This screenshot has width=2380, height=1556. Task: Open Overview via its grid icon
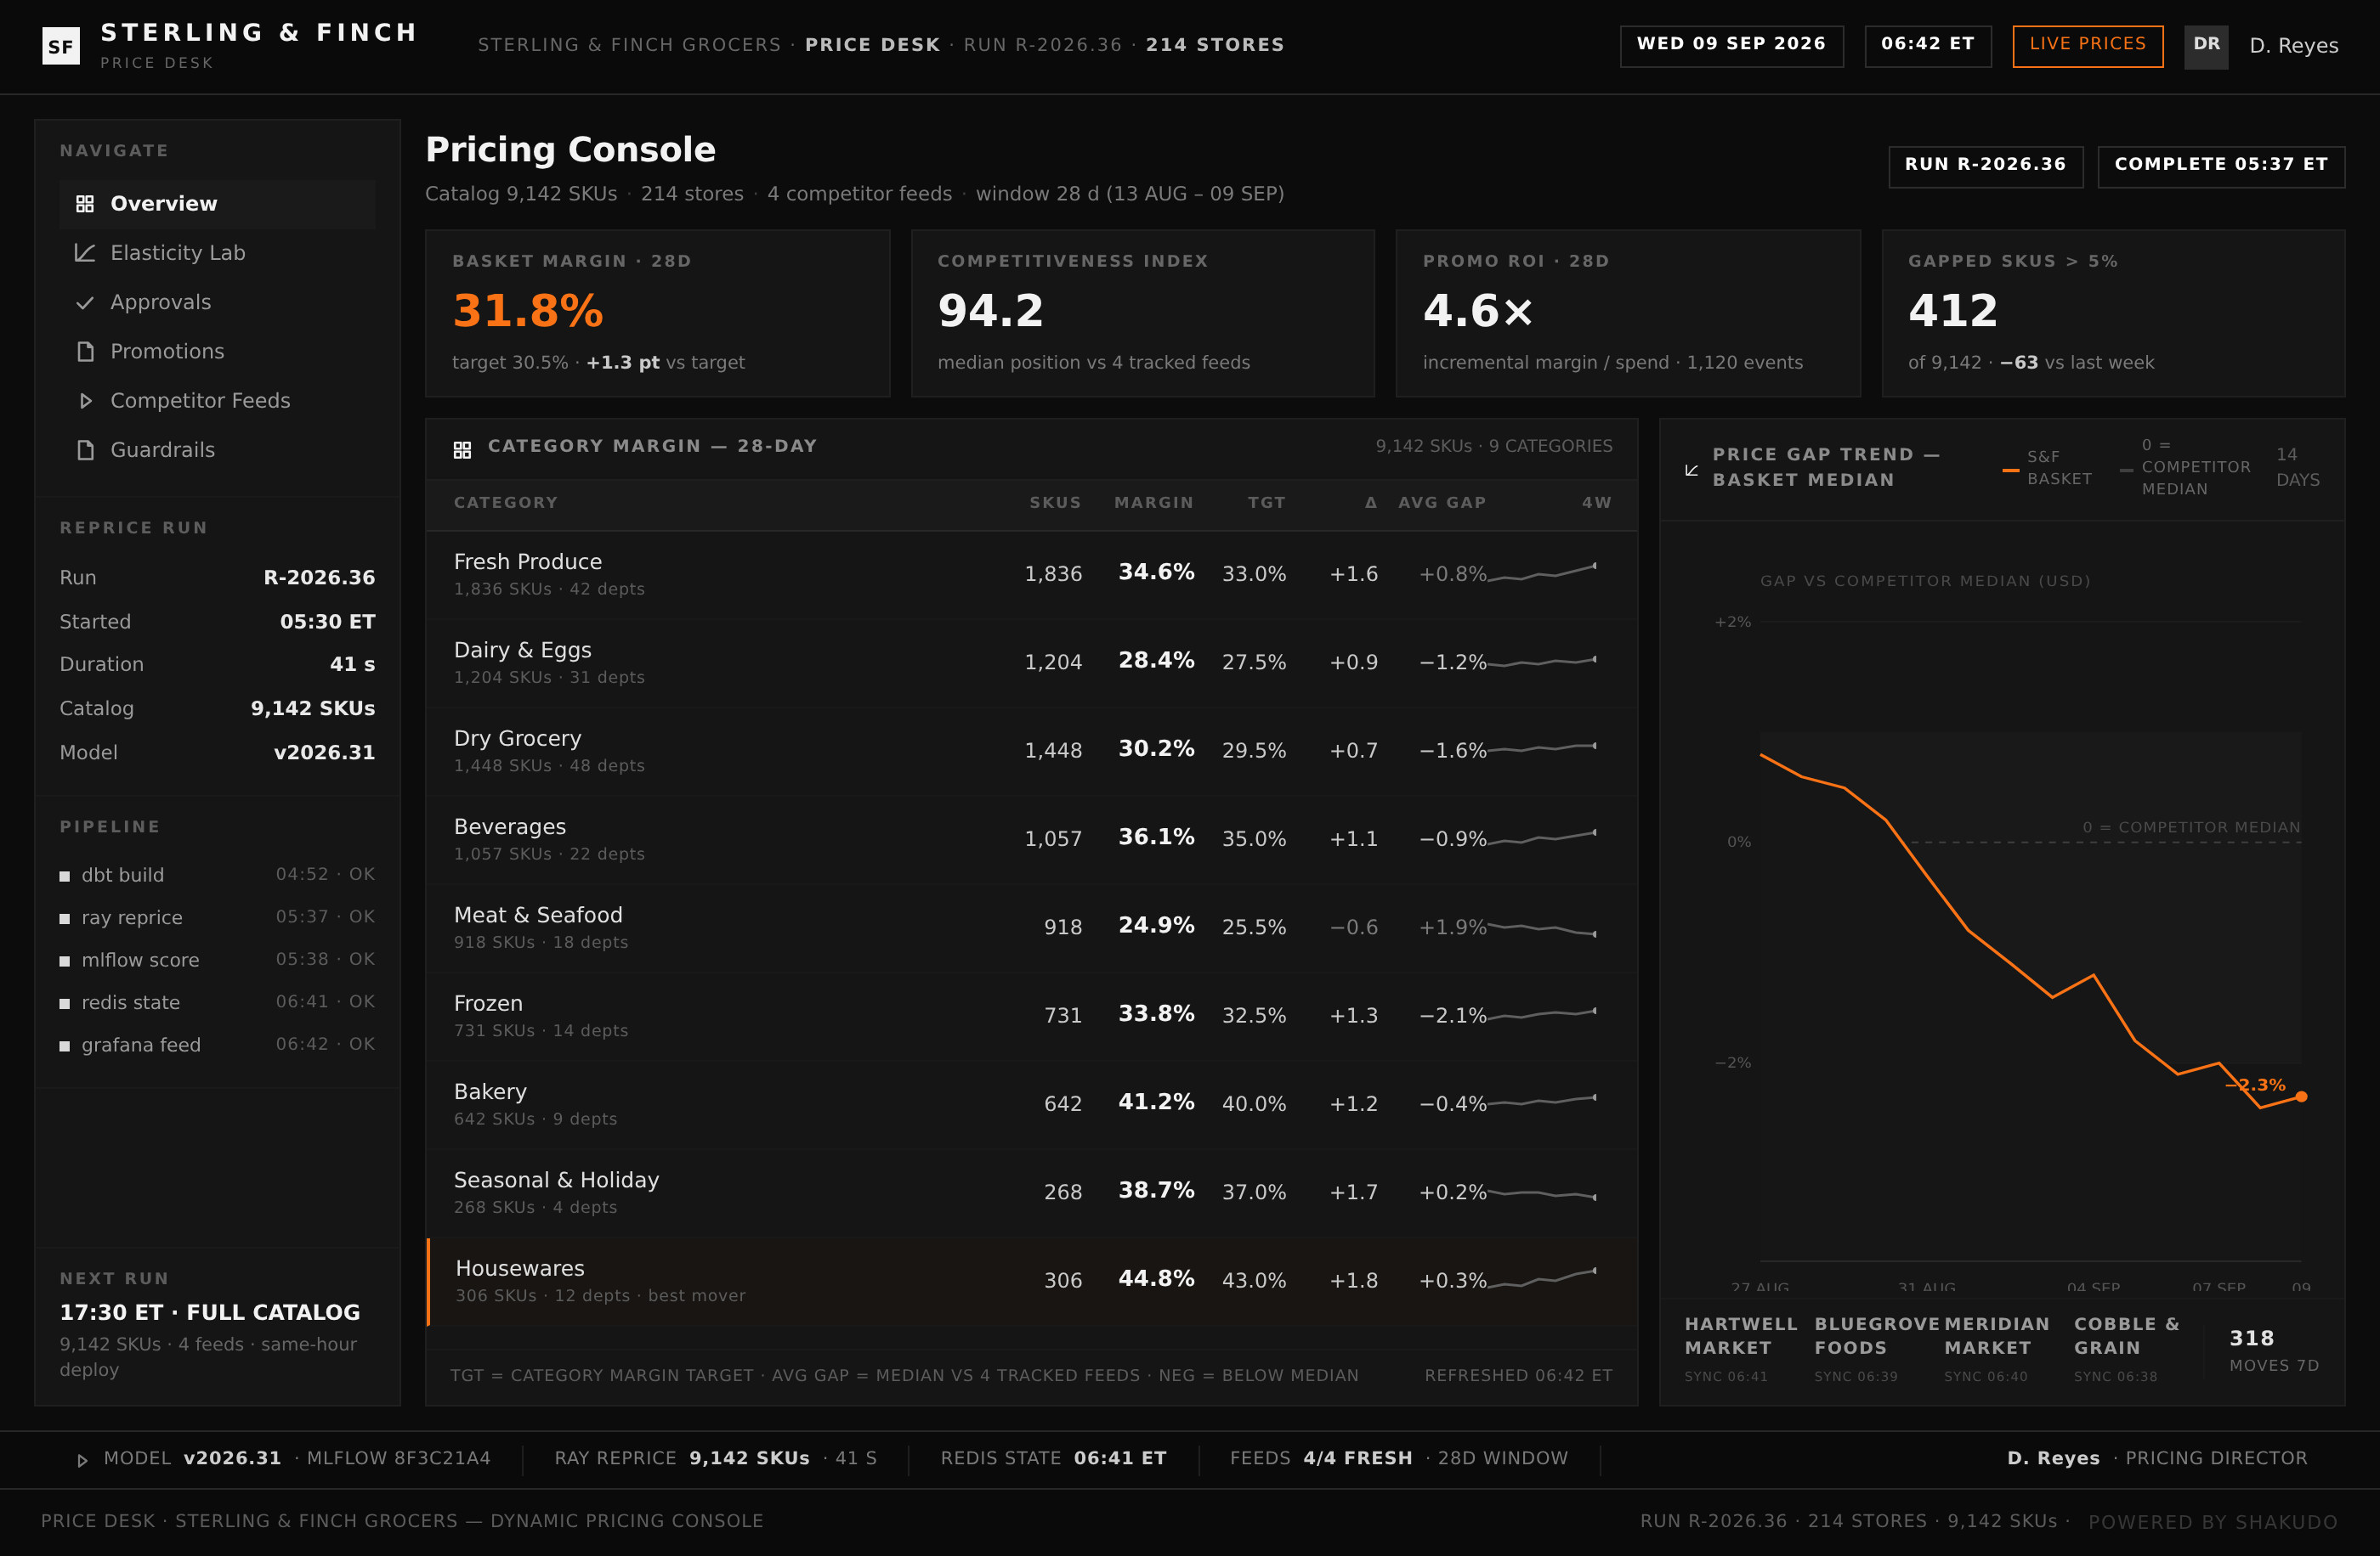click(85, 204)
